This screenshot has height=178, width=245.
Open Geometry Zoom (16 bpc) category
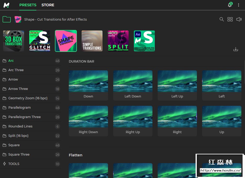coord(31,98)
